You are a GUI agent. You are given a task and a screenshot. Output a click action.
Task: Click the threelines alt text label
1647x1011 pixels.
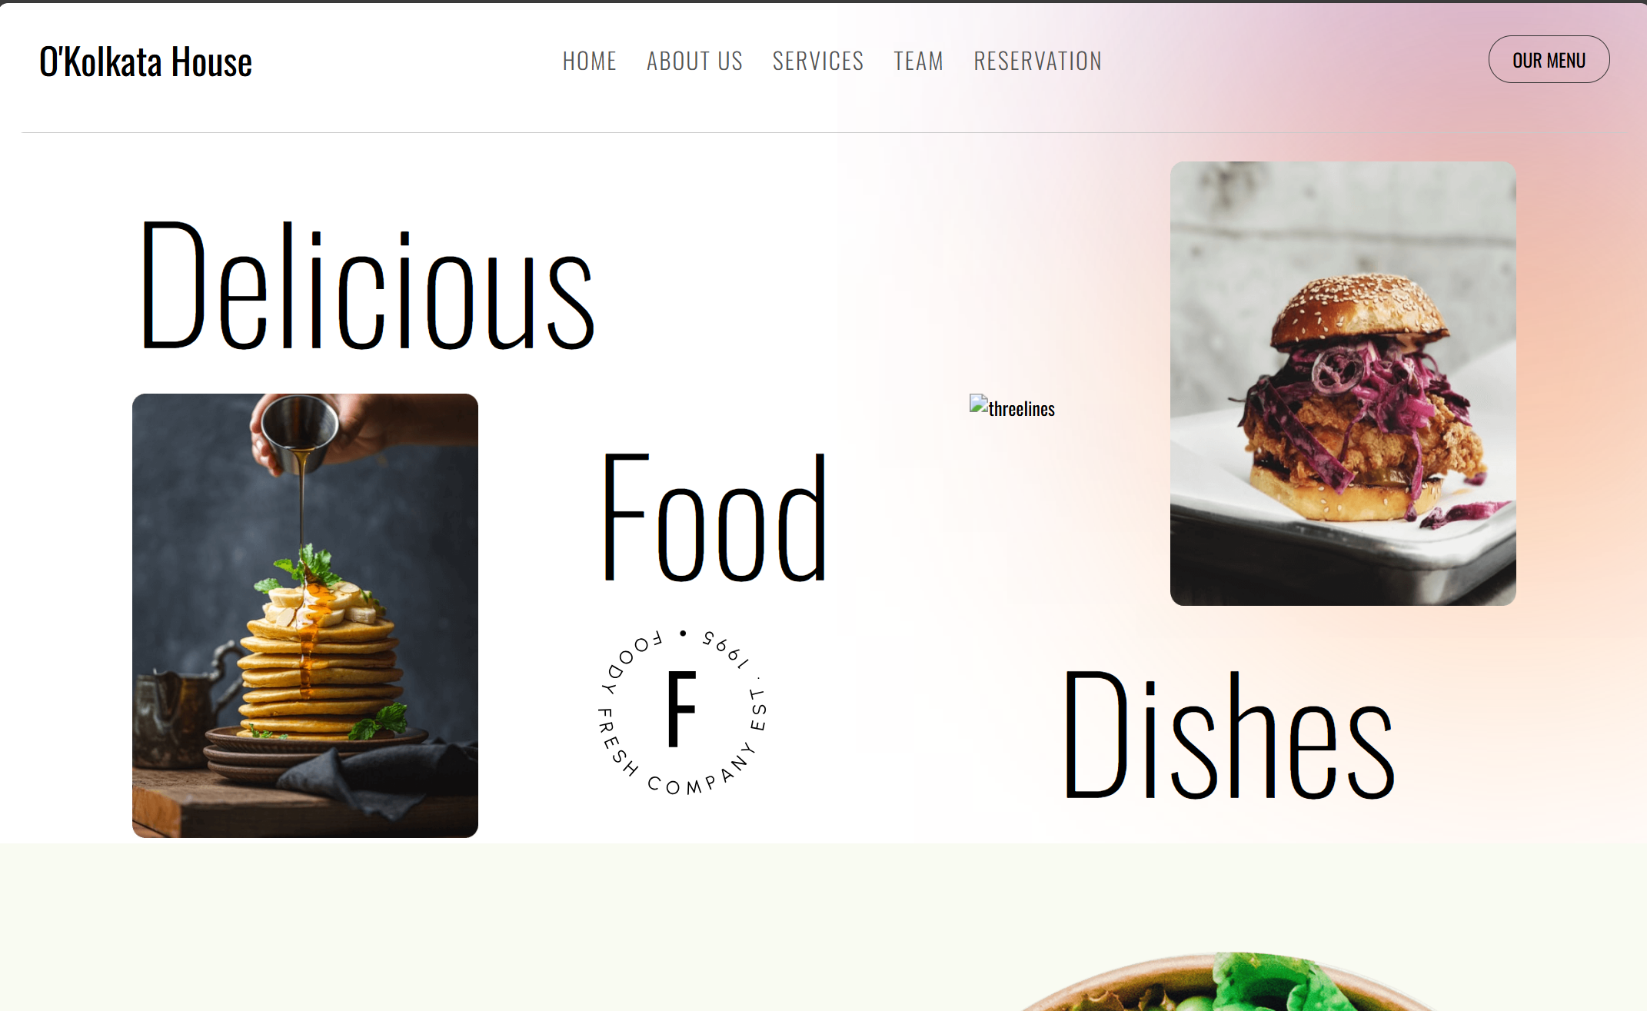[1022, 409]
